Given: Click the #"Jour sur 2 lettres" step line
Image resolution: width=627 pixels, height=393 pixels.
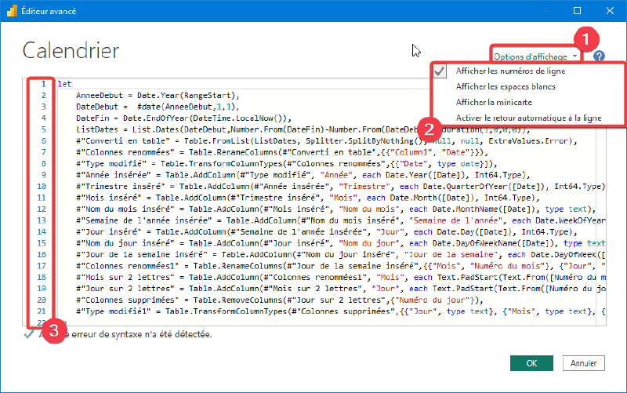Looking at the screenshot, I should pos(340,289).
